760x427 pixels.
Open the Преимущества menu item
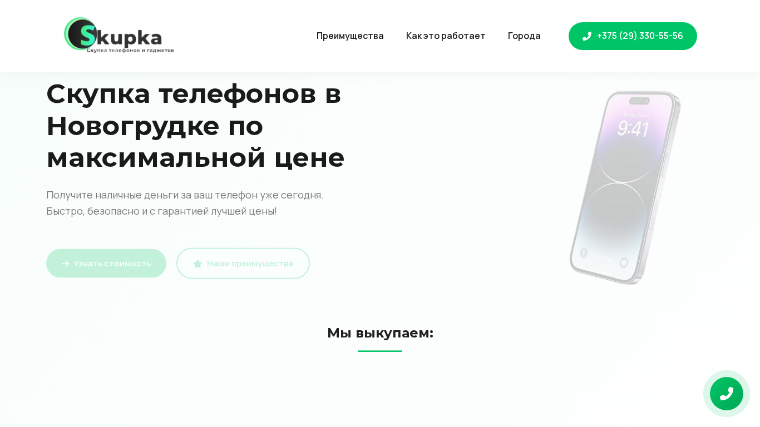(x=350, y=36)
